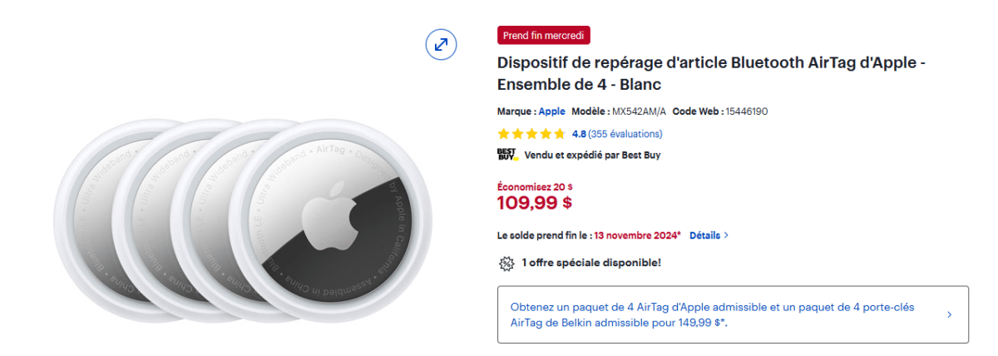Click '1 offre spéciale disponible!' text
998x356 pixels.
point(591,264)
